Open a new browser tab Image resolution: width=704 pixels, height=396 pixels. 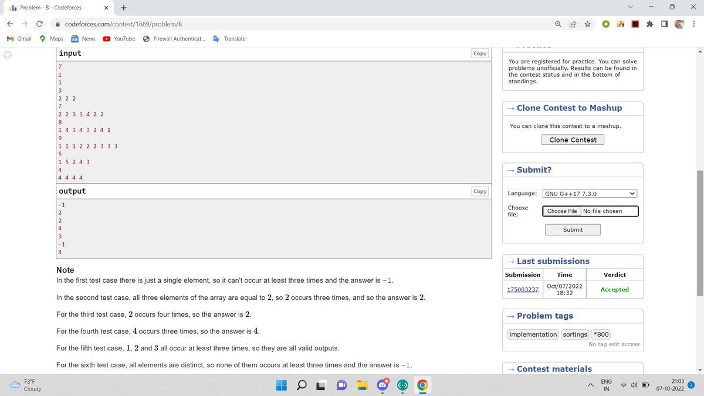tap(123, 8)
